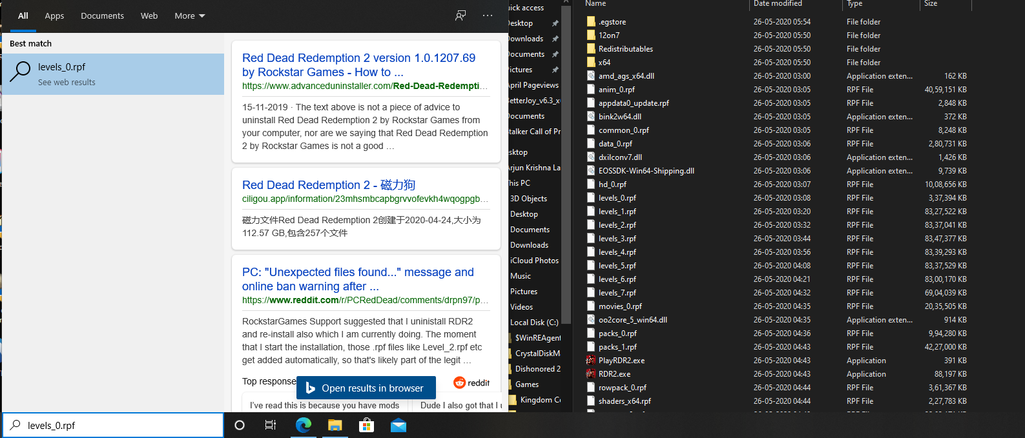Screen dimensions: 1025x438
Task: Expand the More dropdown in search tabs
Action: pyautogui.click(x=190, y=15)
